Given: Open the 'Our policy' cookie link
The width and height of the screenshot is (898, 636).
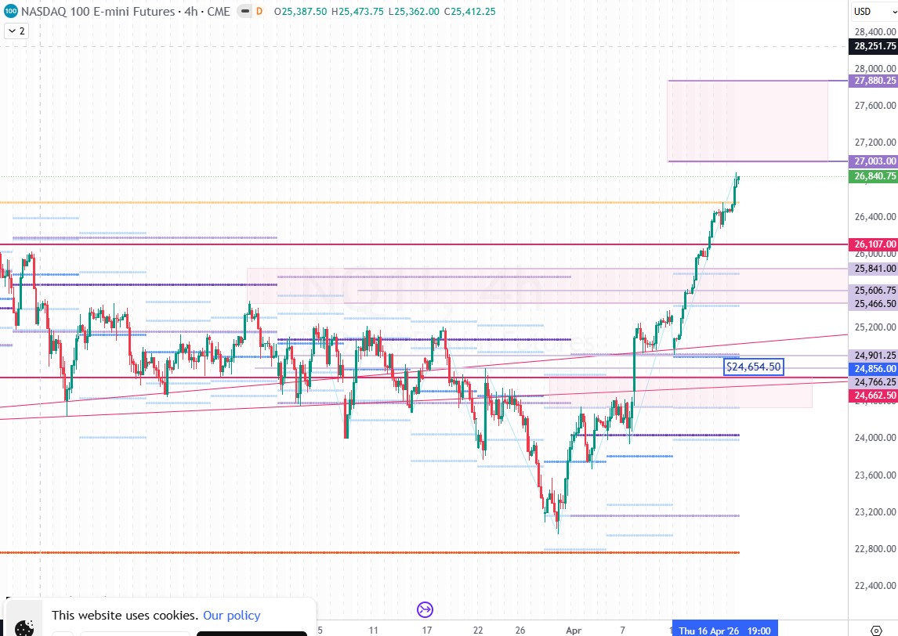Looking at the screenshot, I should click(231, 616).
